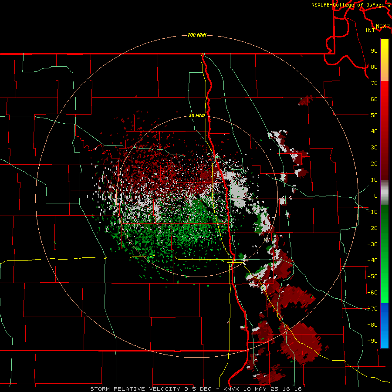
Task: Pick the -40 label on velocity scale
Action: 372,260
